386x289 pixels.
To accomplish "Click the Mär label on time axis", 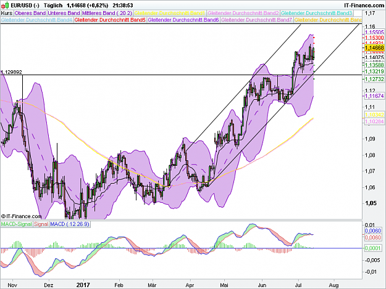I will (152, 285).
